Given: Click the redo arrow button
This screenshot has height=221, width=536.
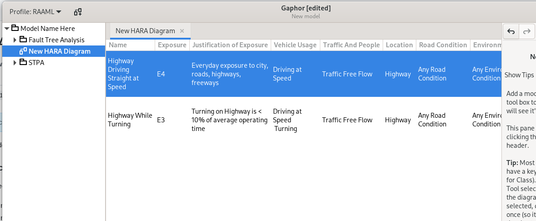Looking at the screenshot, I should click(x=527, y=31).
